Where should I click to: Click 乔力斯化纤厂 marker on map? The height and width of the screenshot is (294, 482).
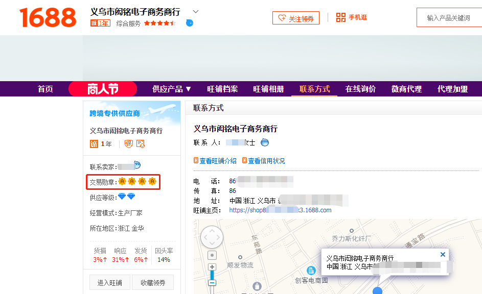(x=352, y=231)
